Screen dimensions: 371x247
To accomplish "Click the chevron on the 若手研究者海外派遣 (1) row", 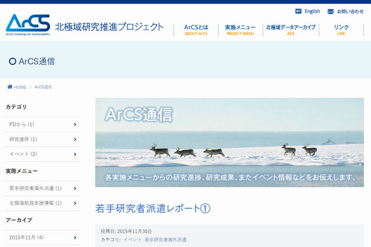I will point(75,189).
